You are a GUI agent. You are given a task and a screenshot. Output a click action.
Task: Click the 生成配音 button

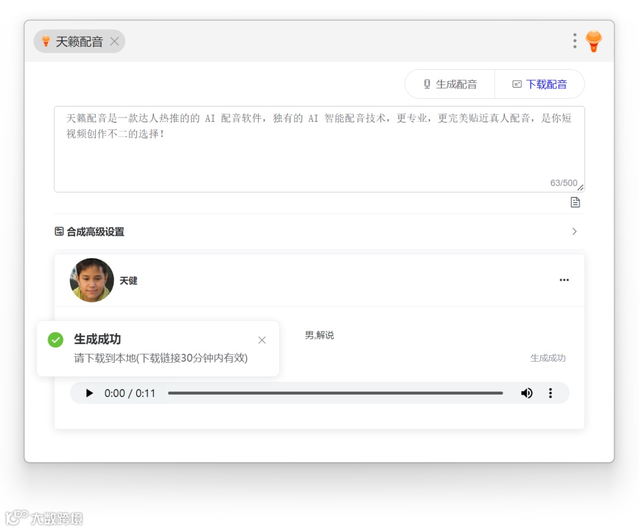(450, 84)
